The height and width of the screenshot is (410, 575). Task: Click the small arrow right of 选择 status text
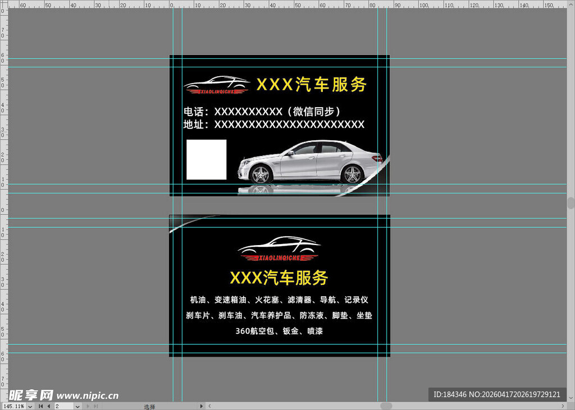click(x=202, y=406)
